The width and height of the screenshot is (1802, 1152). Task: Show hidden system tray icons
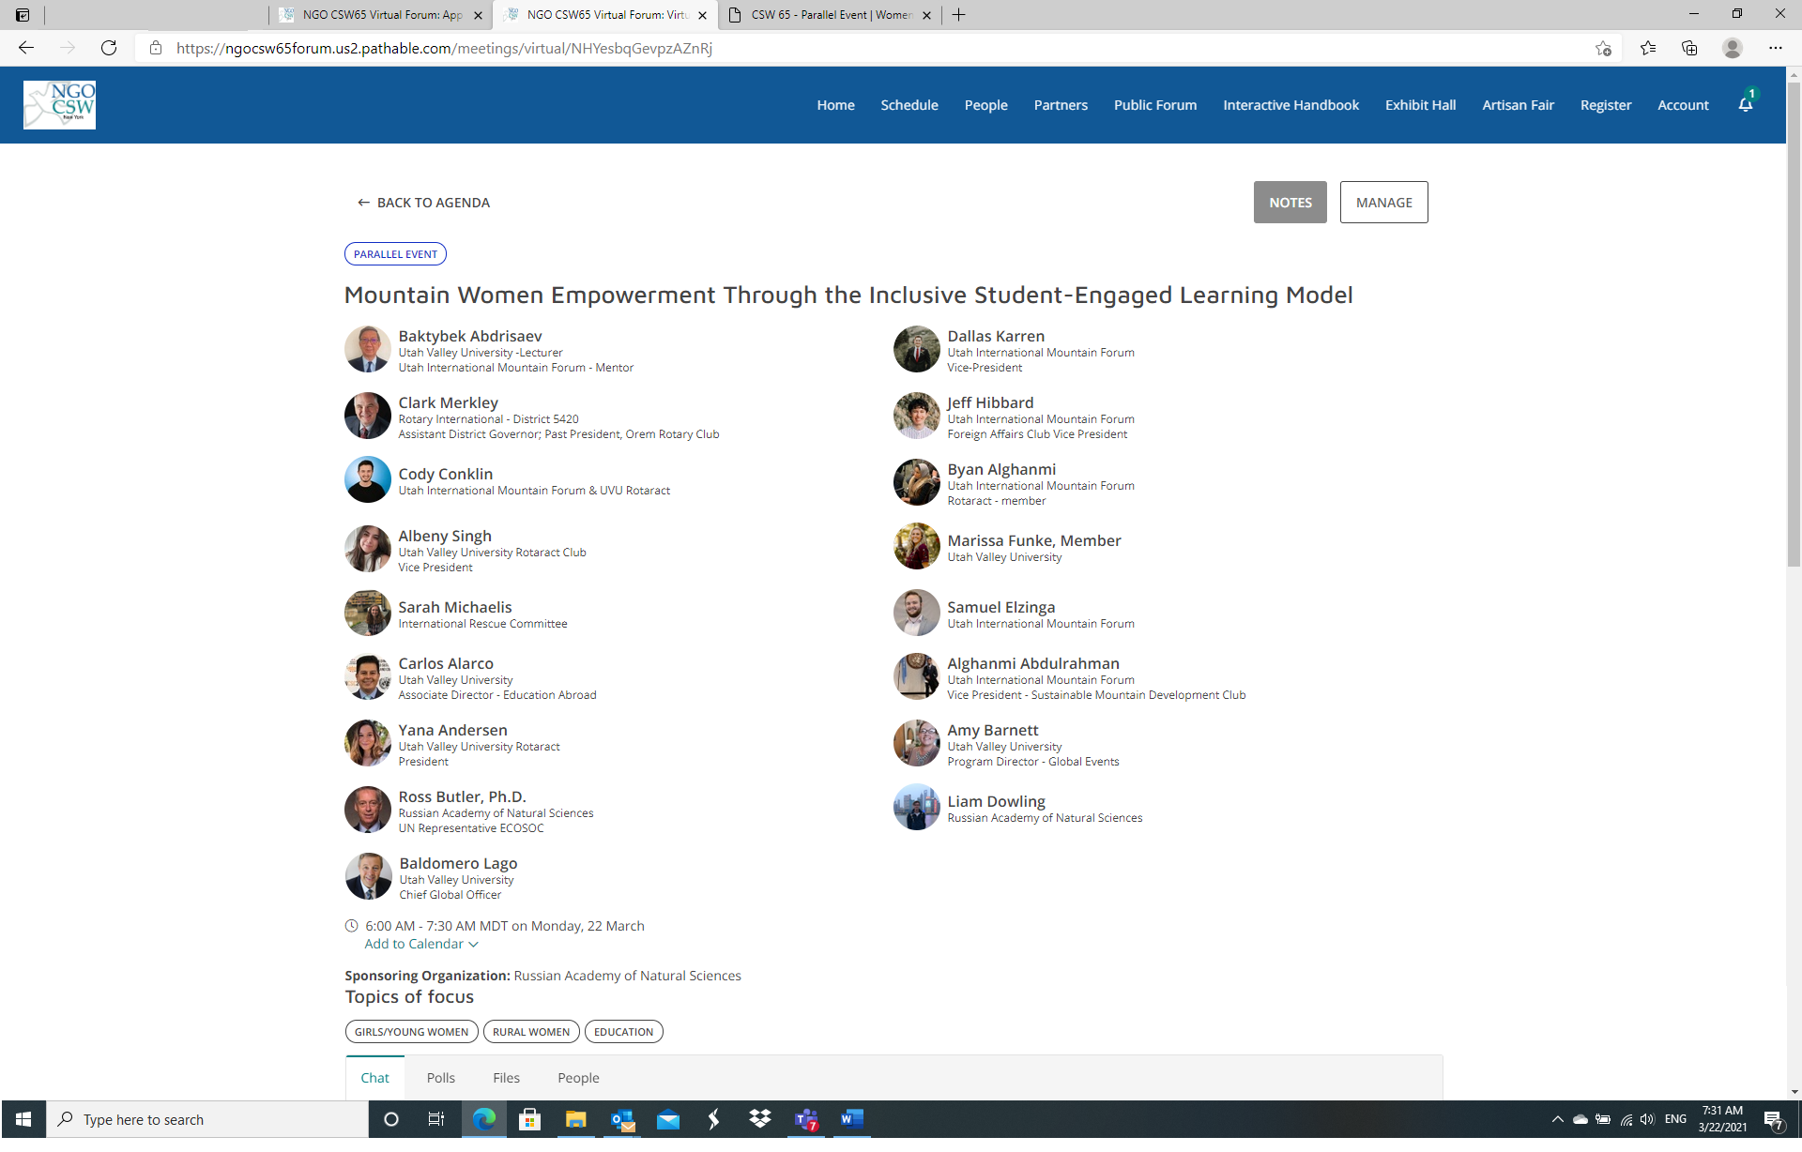[1557, 1119]
